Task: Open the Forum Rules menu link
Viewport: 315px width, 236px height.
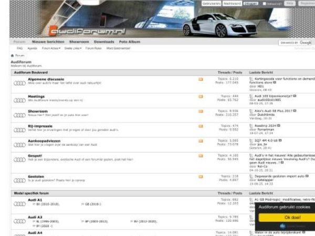Action: 93,48
